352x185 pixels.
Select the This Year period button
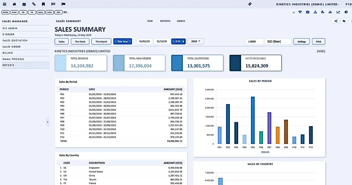(x=123, y=41)
